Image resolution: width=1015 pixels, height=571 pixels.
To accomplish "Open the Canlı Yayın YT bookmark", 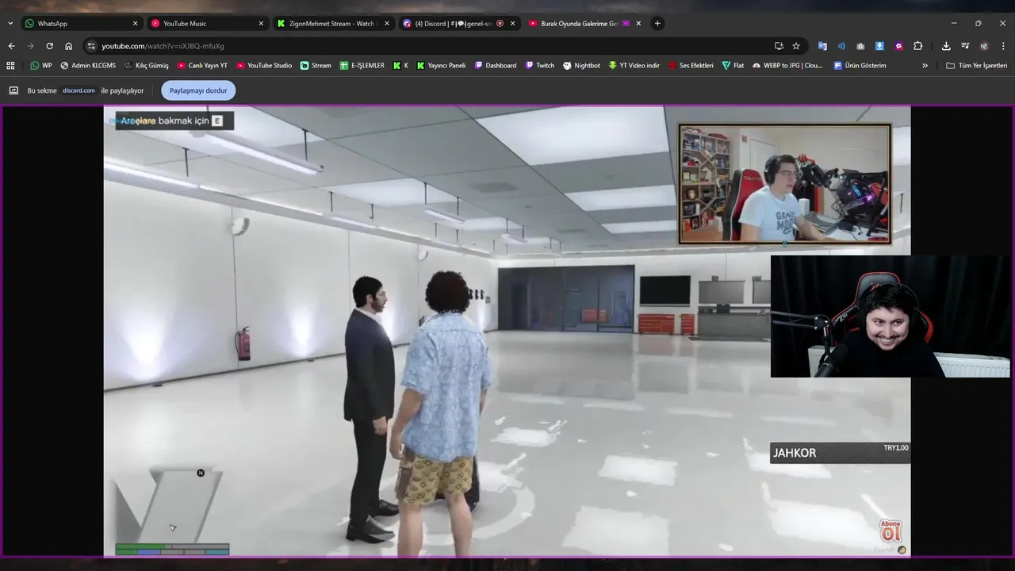I will (x=202, y=66).
